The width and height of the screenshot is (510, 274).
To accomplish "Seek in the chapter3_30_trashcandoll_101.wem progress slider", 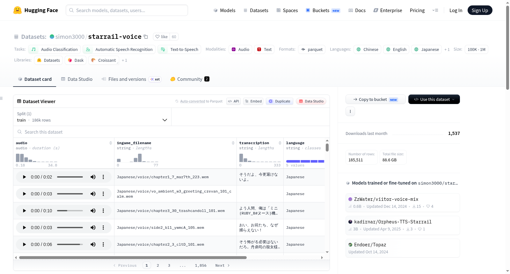I will coord(70,211).
